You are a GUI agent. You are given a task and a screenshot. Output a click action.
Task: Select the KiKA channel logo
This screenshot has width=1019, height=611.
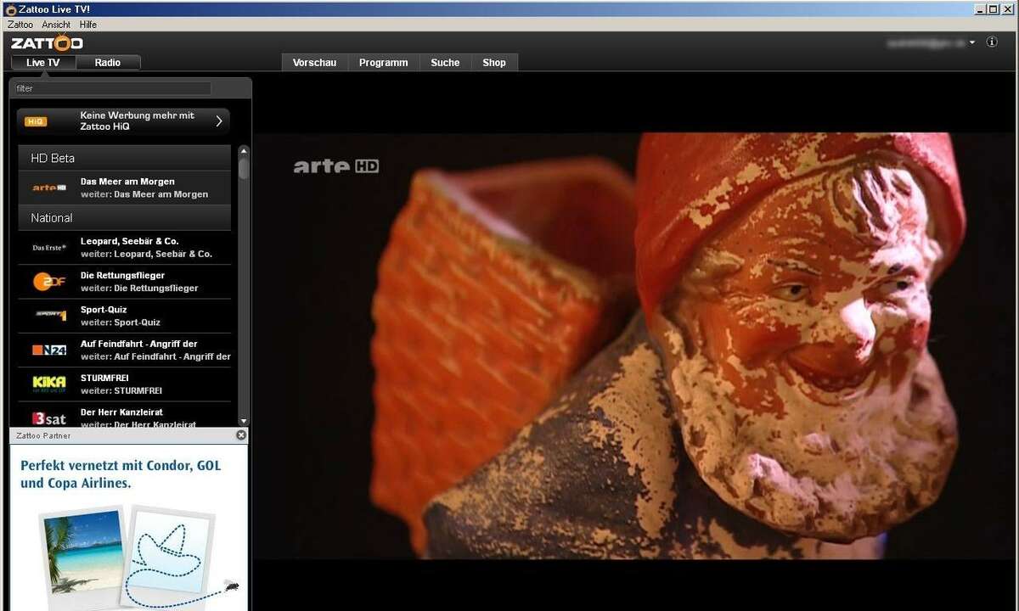tap(49, 384)
